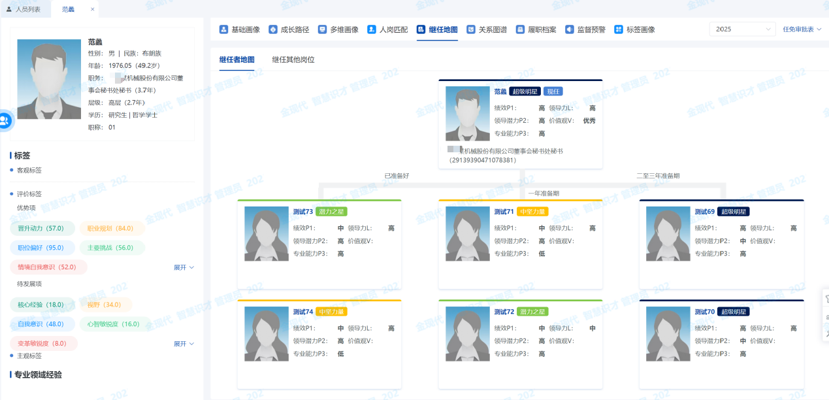Click the 监督预警 speaker icon

[x=570, y=29]
